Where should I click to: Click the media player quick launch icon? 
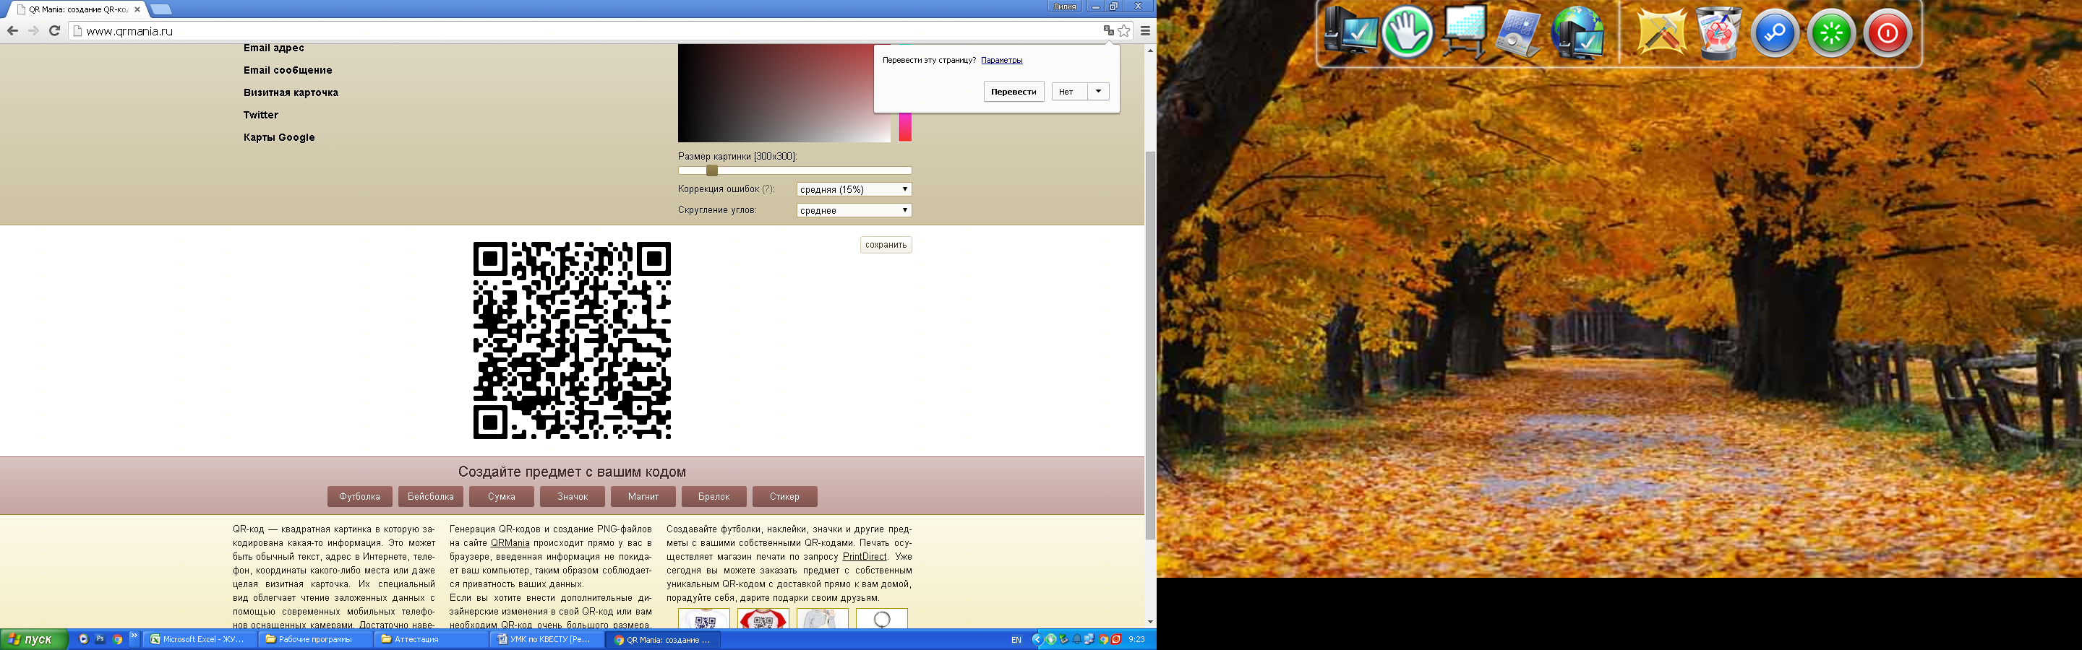83,639
